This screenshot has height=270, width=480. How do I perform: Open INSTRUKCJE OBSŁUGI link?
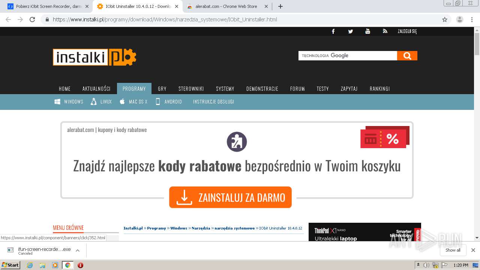pyautogui.click(x=213, y=102)
